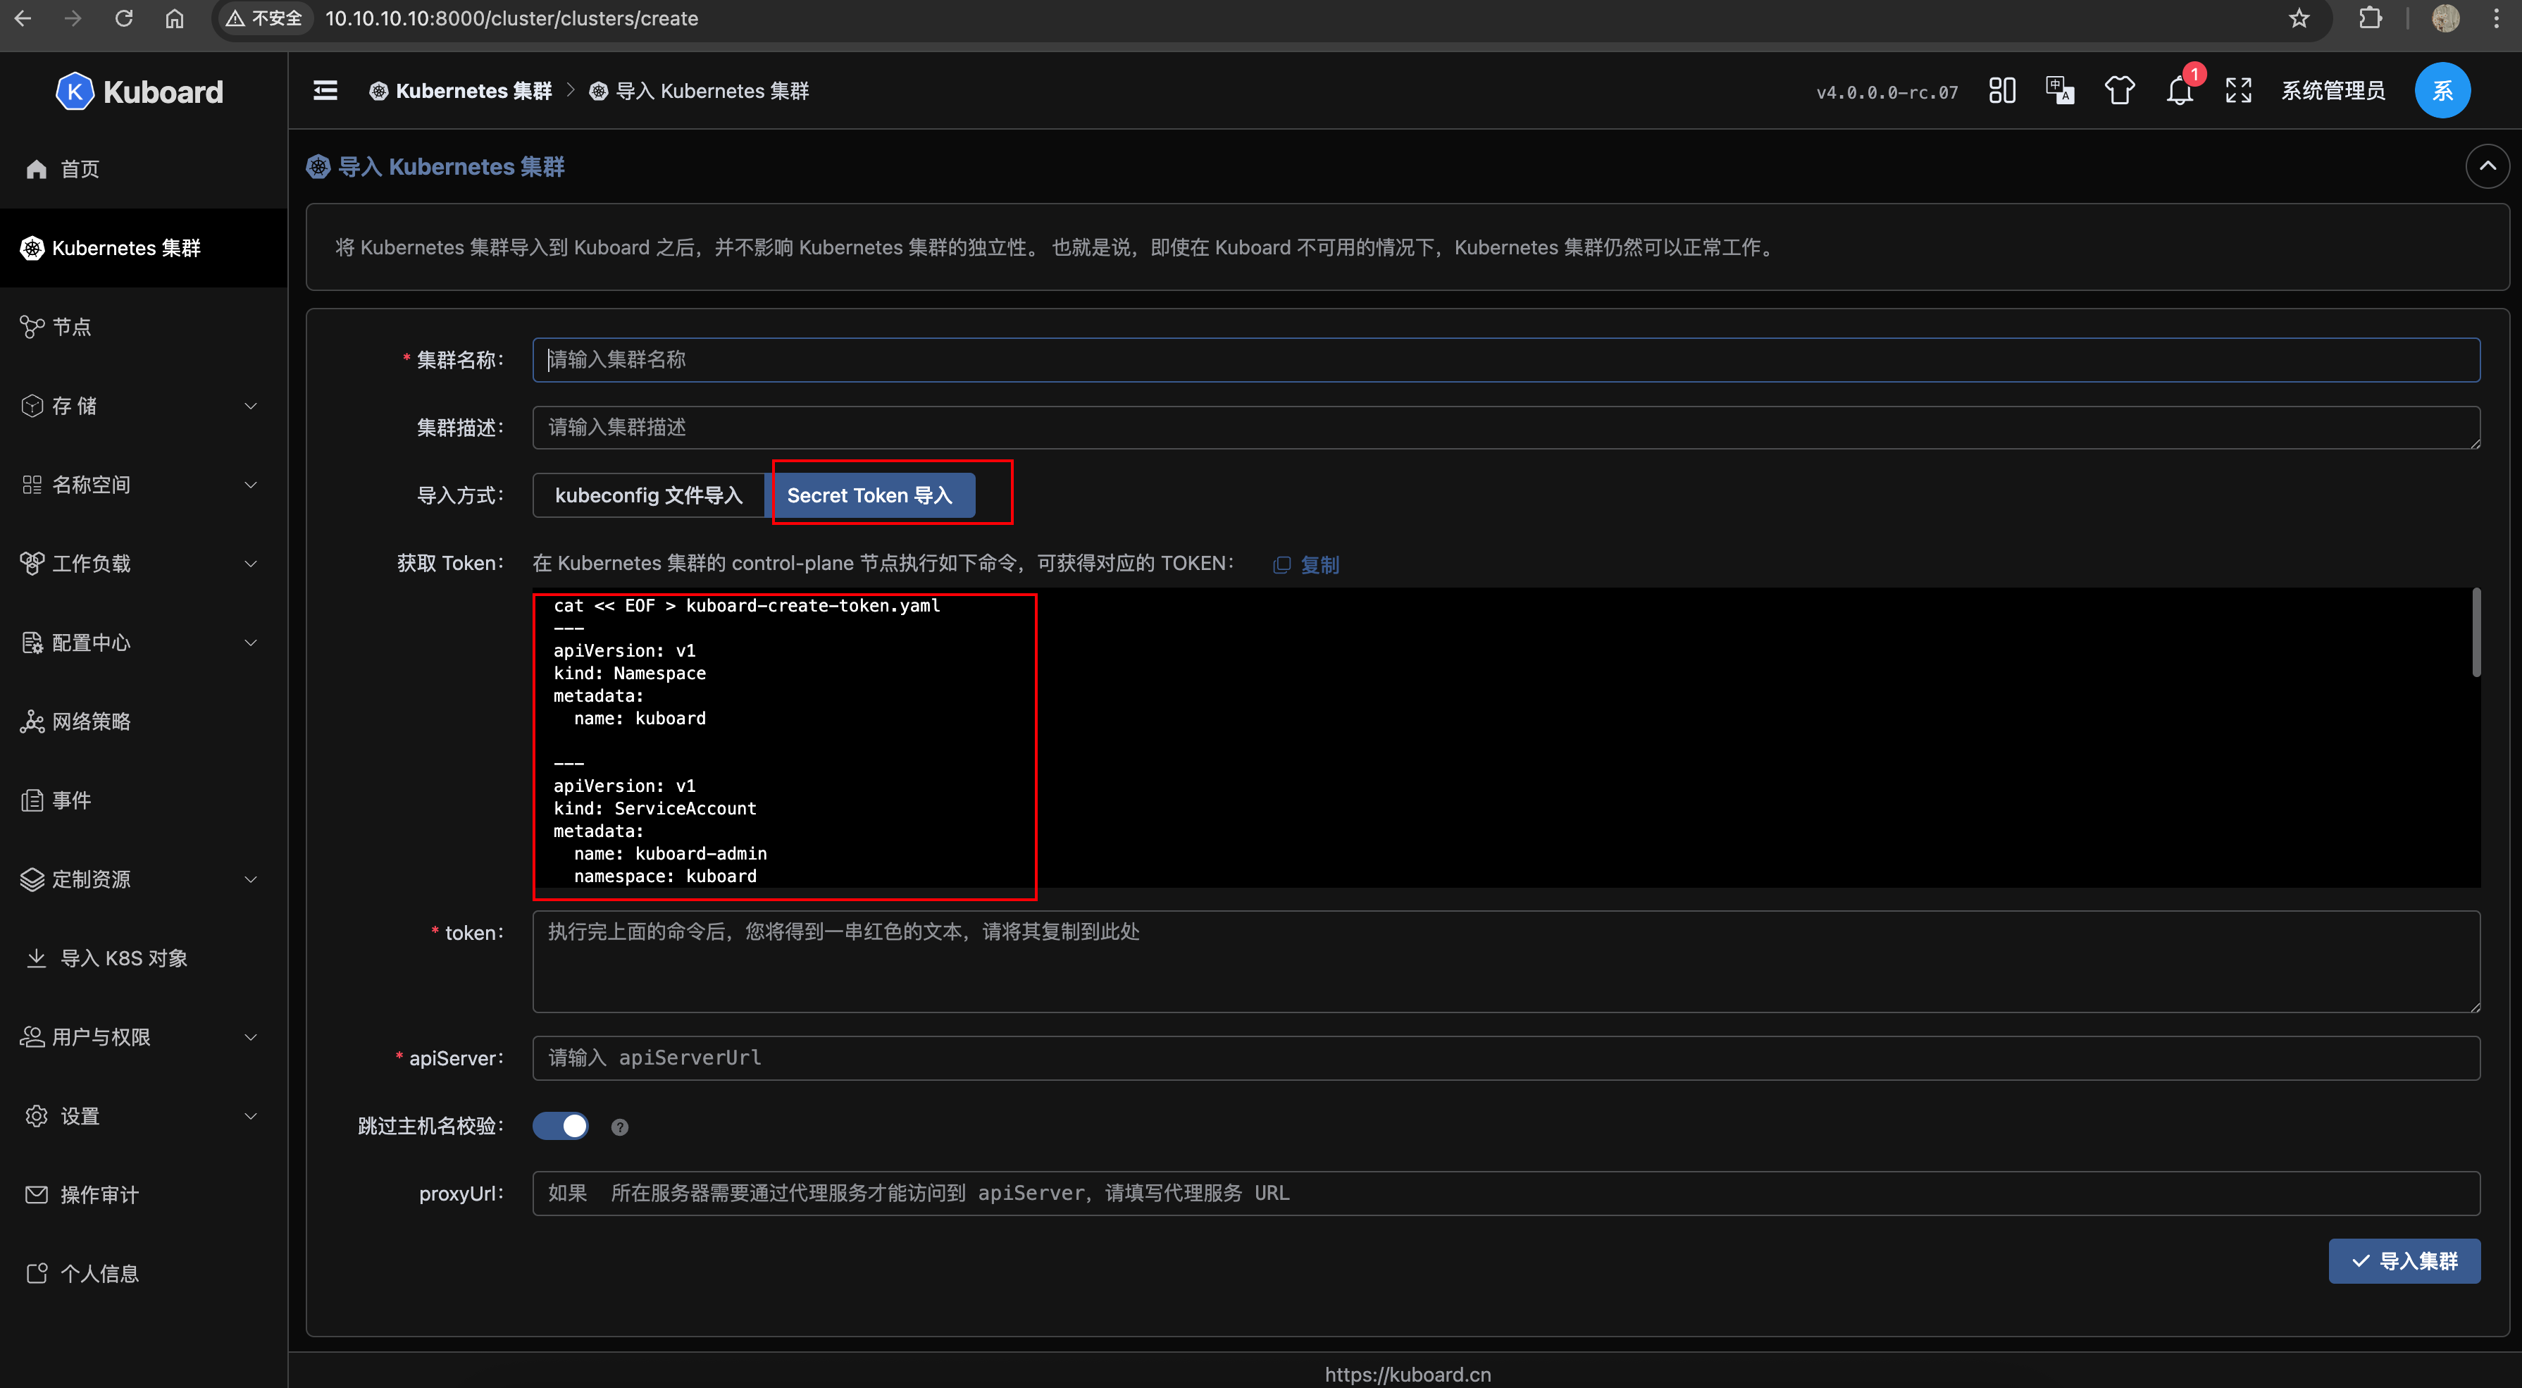Focus the 集群描述 input field
The image size is (2522, 1388).
pyautogui.click(x=1505, y=428)
